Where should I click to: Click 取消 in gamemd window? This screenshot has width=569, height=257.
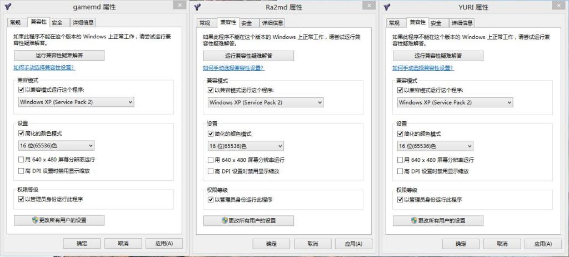point(123,243)
